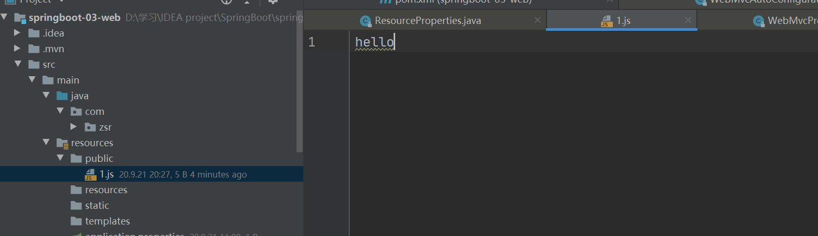Click the '20.9.21 20:27, 5 B' file details
Viewport: 818px width, 236px height.
tap(153, 174)
